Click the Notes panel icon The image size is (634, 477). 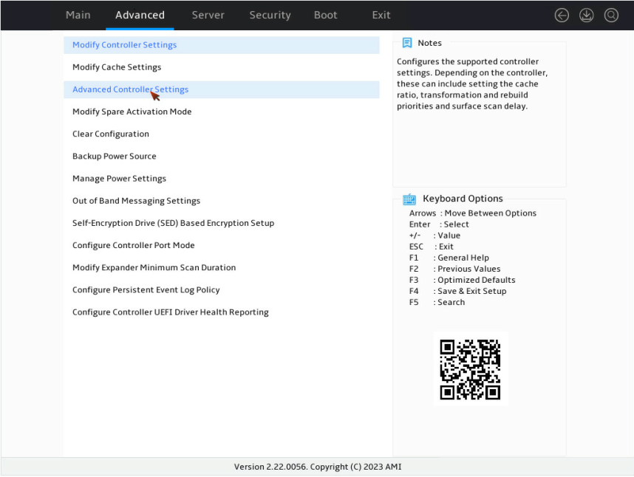406,43
